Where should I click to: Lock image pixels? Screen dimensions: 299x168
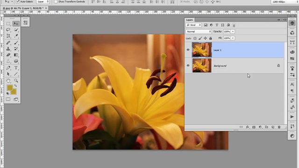point(200,38)
